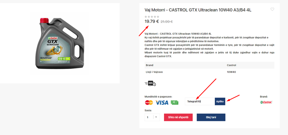
Task: Click the crossed-out old price 21.99 €
Action: (167, 22)
